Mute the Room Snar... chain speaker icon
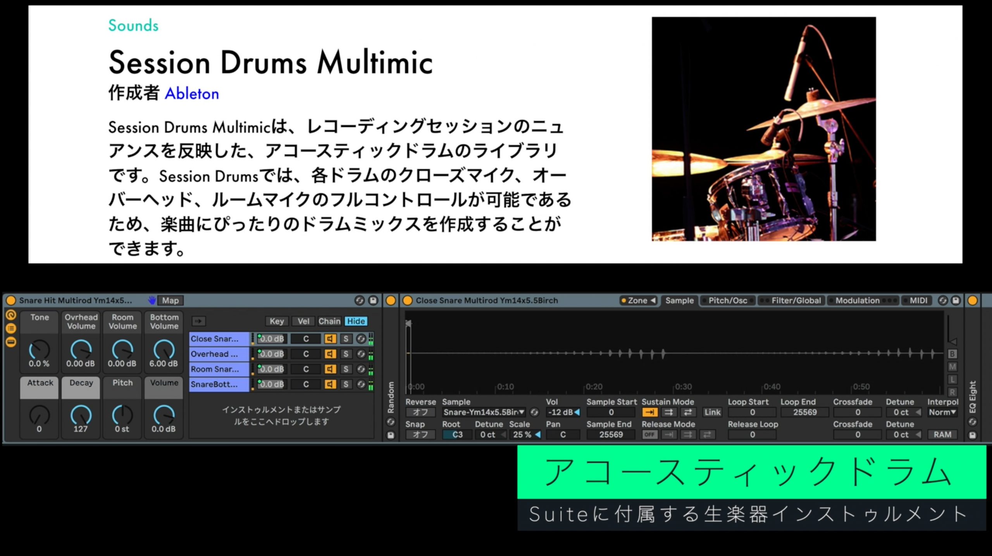992x556 pixels. tap(330, 369)
